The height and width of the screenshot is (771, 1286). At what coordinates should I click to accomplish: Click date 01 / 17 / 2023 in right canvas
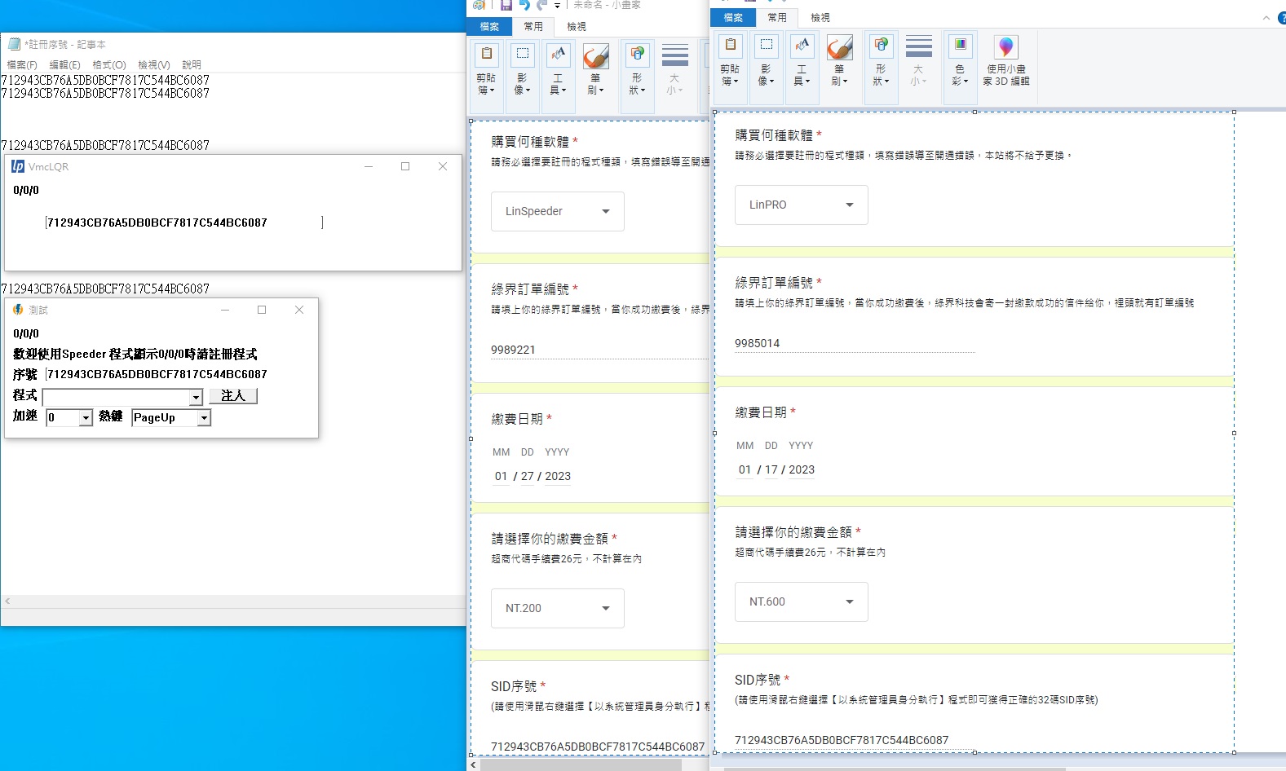776,469
